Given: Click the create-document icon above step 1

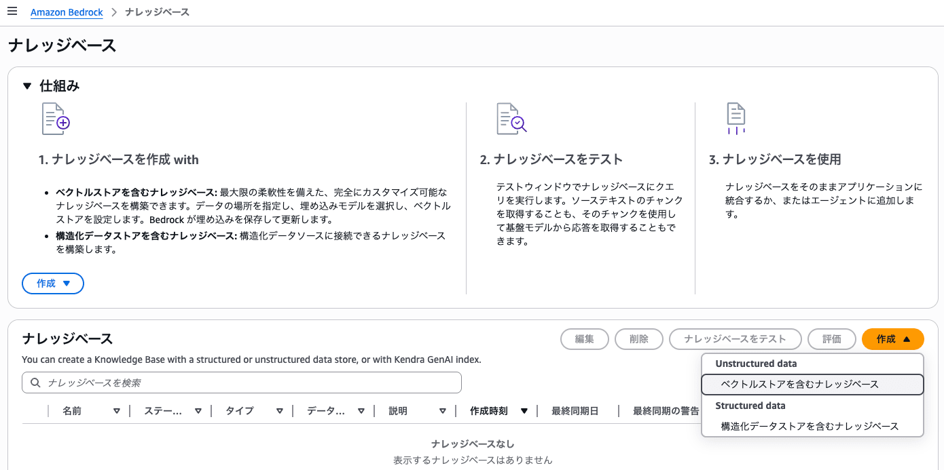Looking at the screenshot, I should point(56,119).
